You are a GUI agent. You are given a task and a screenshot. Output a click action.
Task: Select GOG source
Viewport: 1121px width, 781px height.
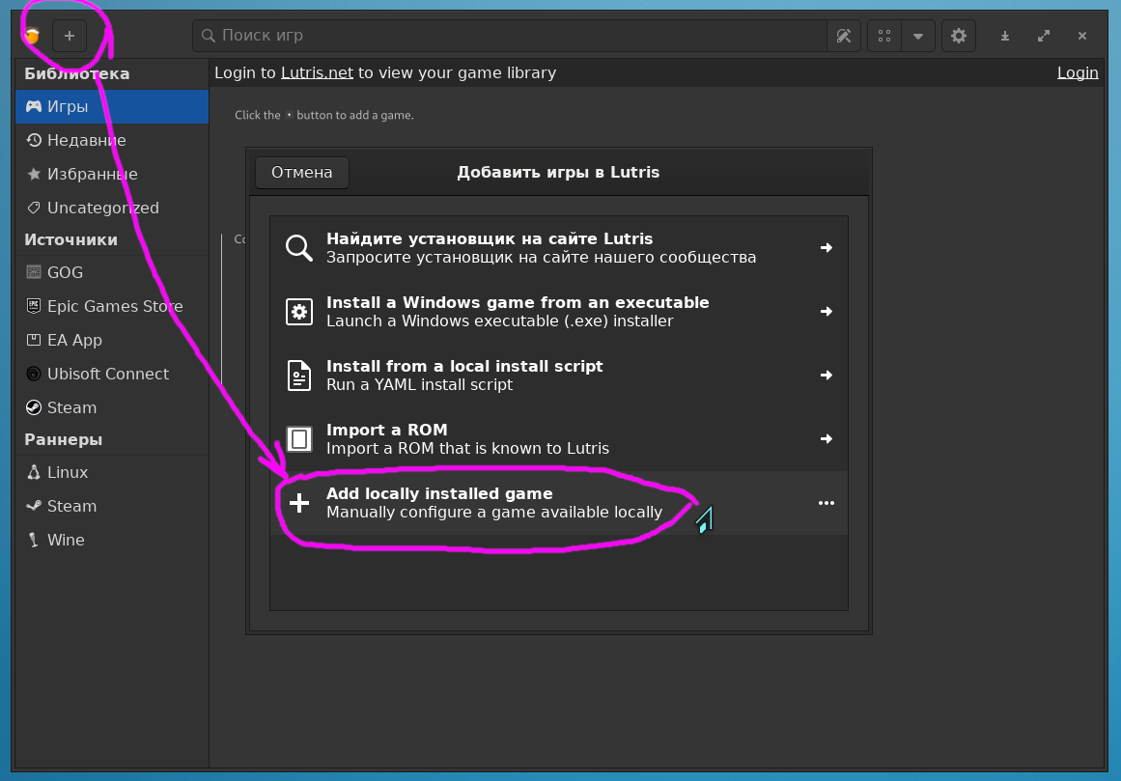tap(112, 272)
